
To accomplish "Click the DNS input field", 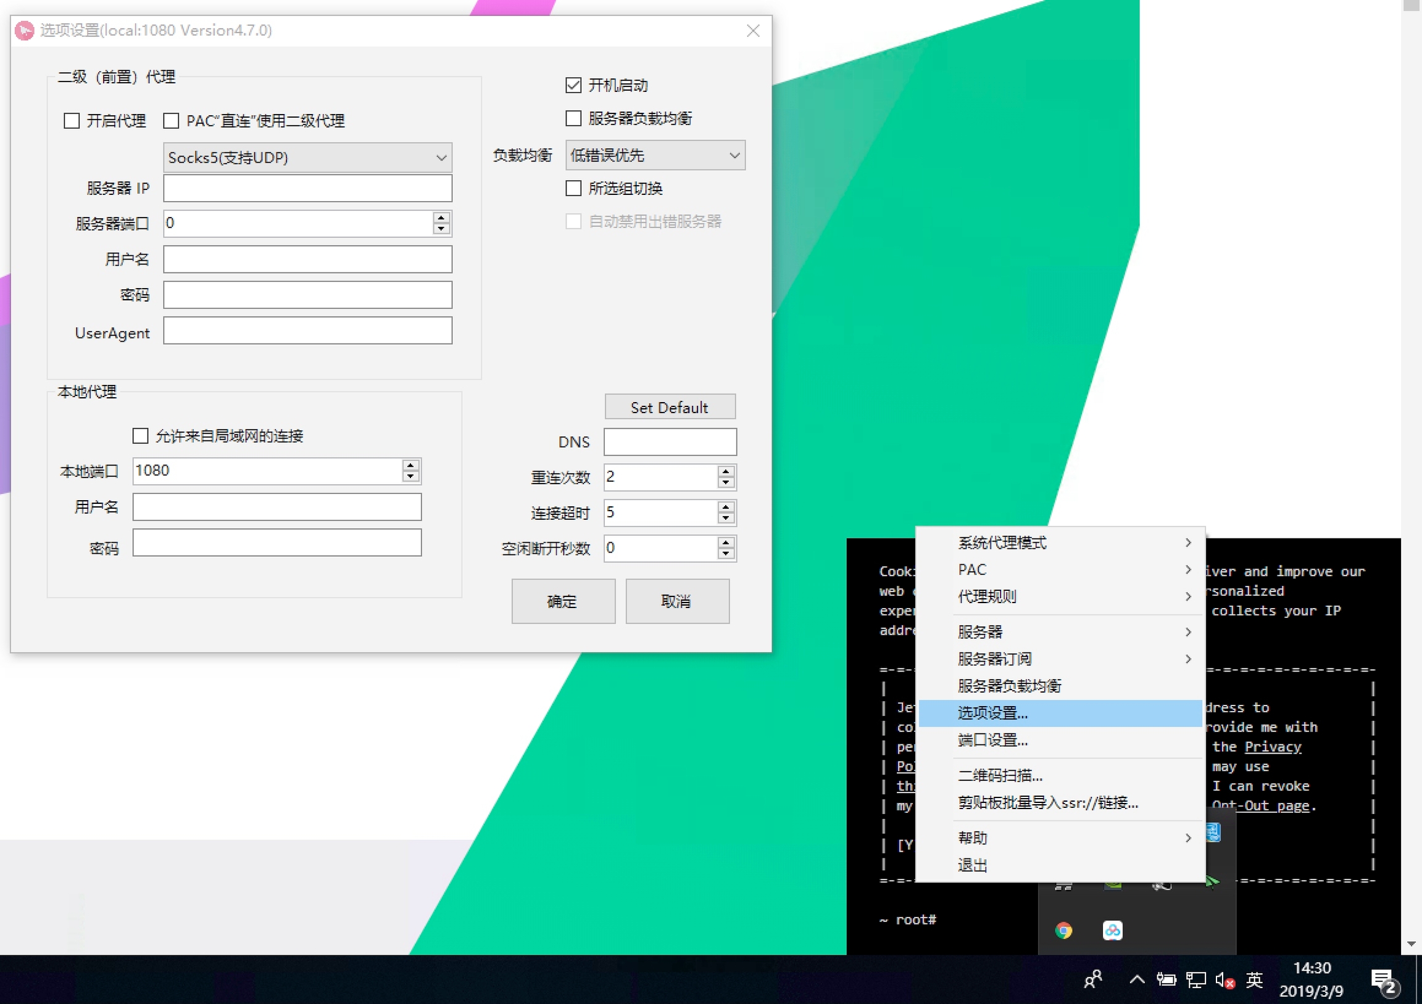I will 670,442.
